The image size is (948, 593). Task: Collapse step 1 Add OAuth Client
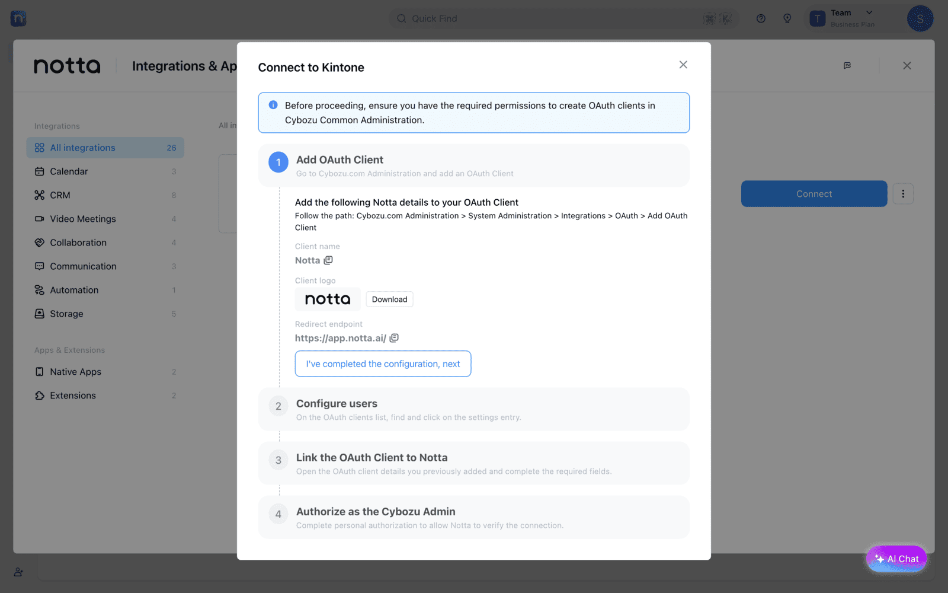tap(473, 165)
